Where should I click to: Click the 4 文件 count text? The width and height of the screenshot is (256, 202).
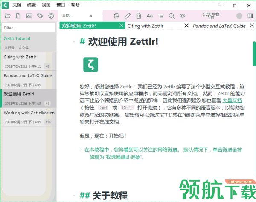click(23, 48)
